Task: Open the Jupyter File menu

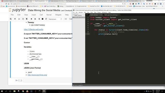Action: [12, 15]
